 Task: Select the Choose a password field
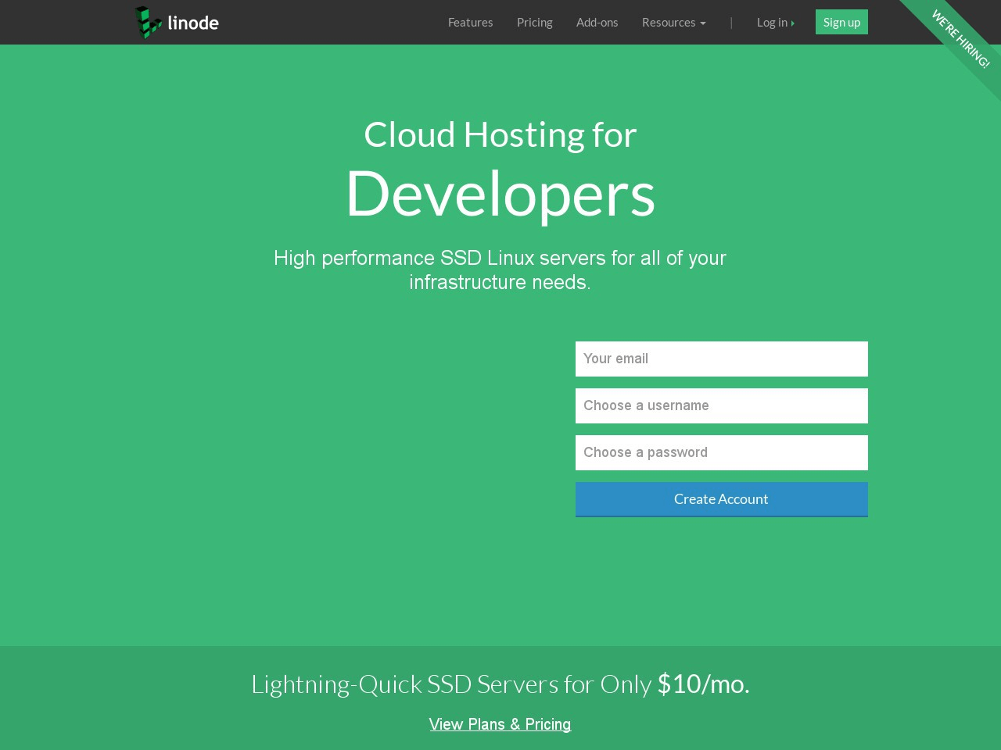click(721, 452)
